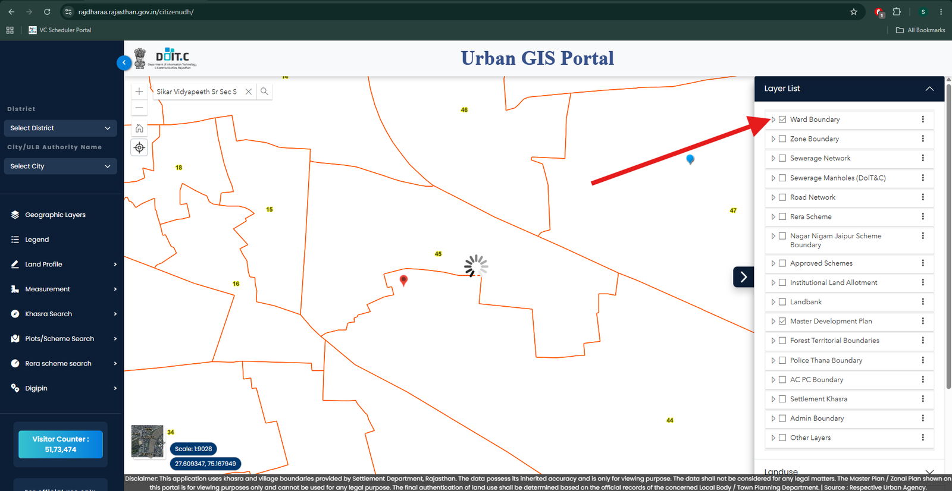The width and height of the screenshot is (952, 491).
Task: Click the map search input field
Action: [x=198, y=92]
